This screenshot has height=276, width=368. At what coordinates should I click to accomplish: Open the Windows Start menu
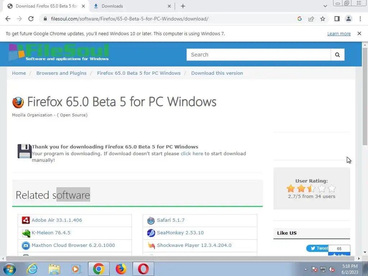pyautogui.click(x=9, y=269)
